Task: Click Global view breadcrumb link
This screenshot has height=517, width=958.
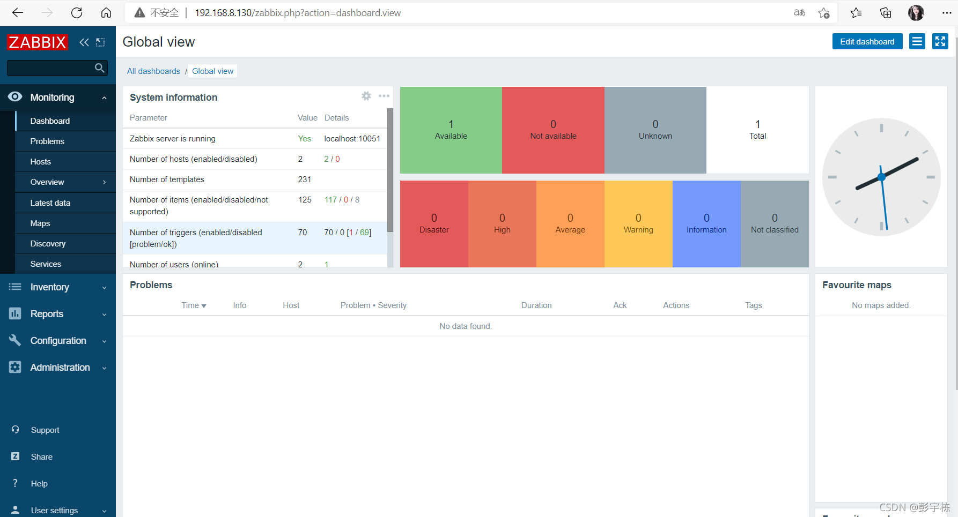Action: pos(213,71)
